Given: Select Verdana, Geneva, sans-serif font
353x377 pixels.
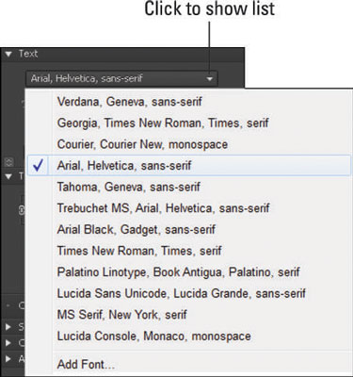Looking at the screenshot, I should tap(129, 102).
